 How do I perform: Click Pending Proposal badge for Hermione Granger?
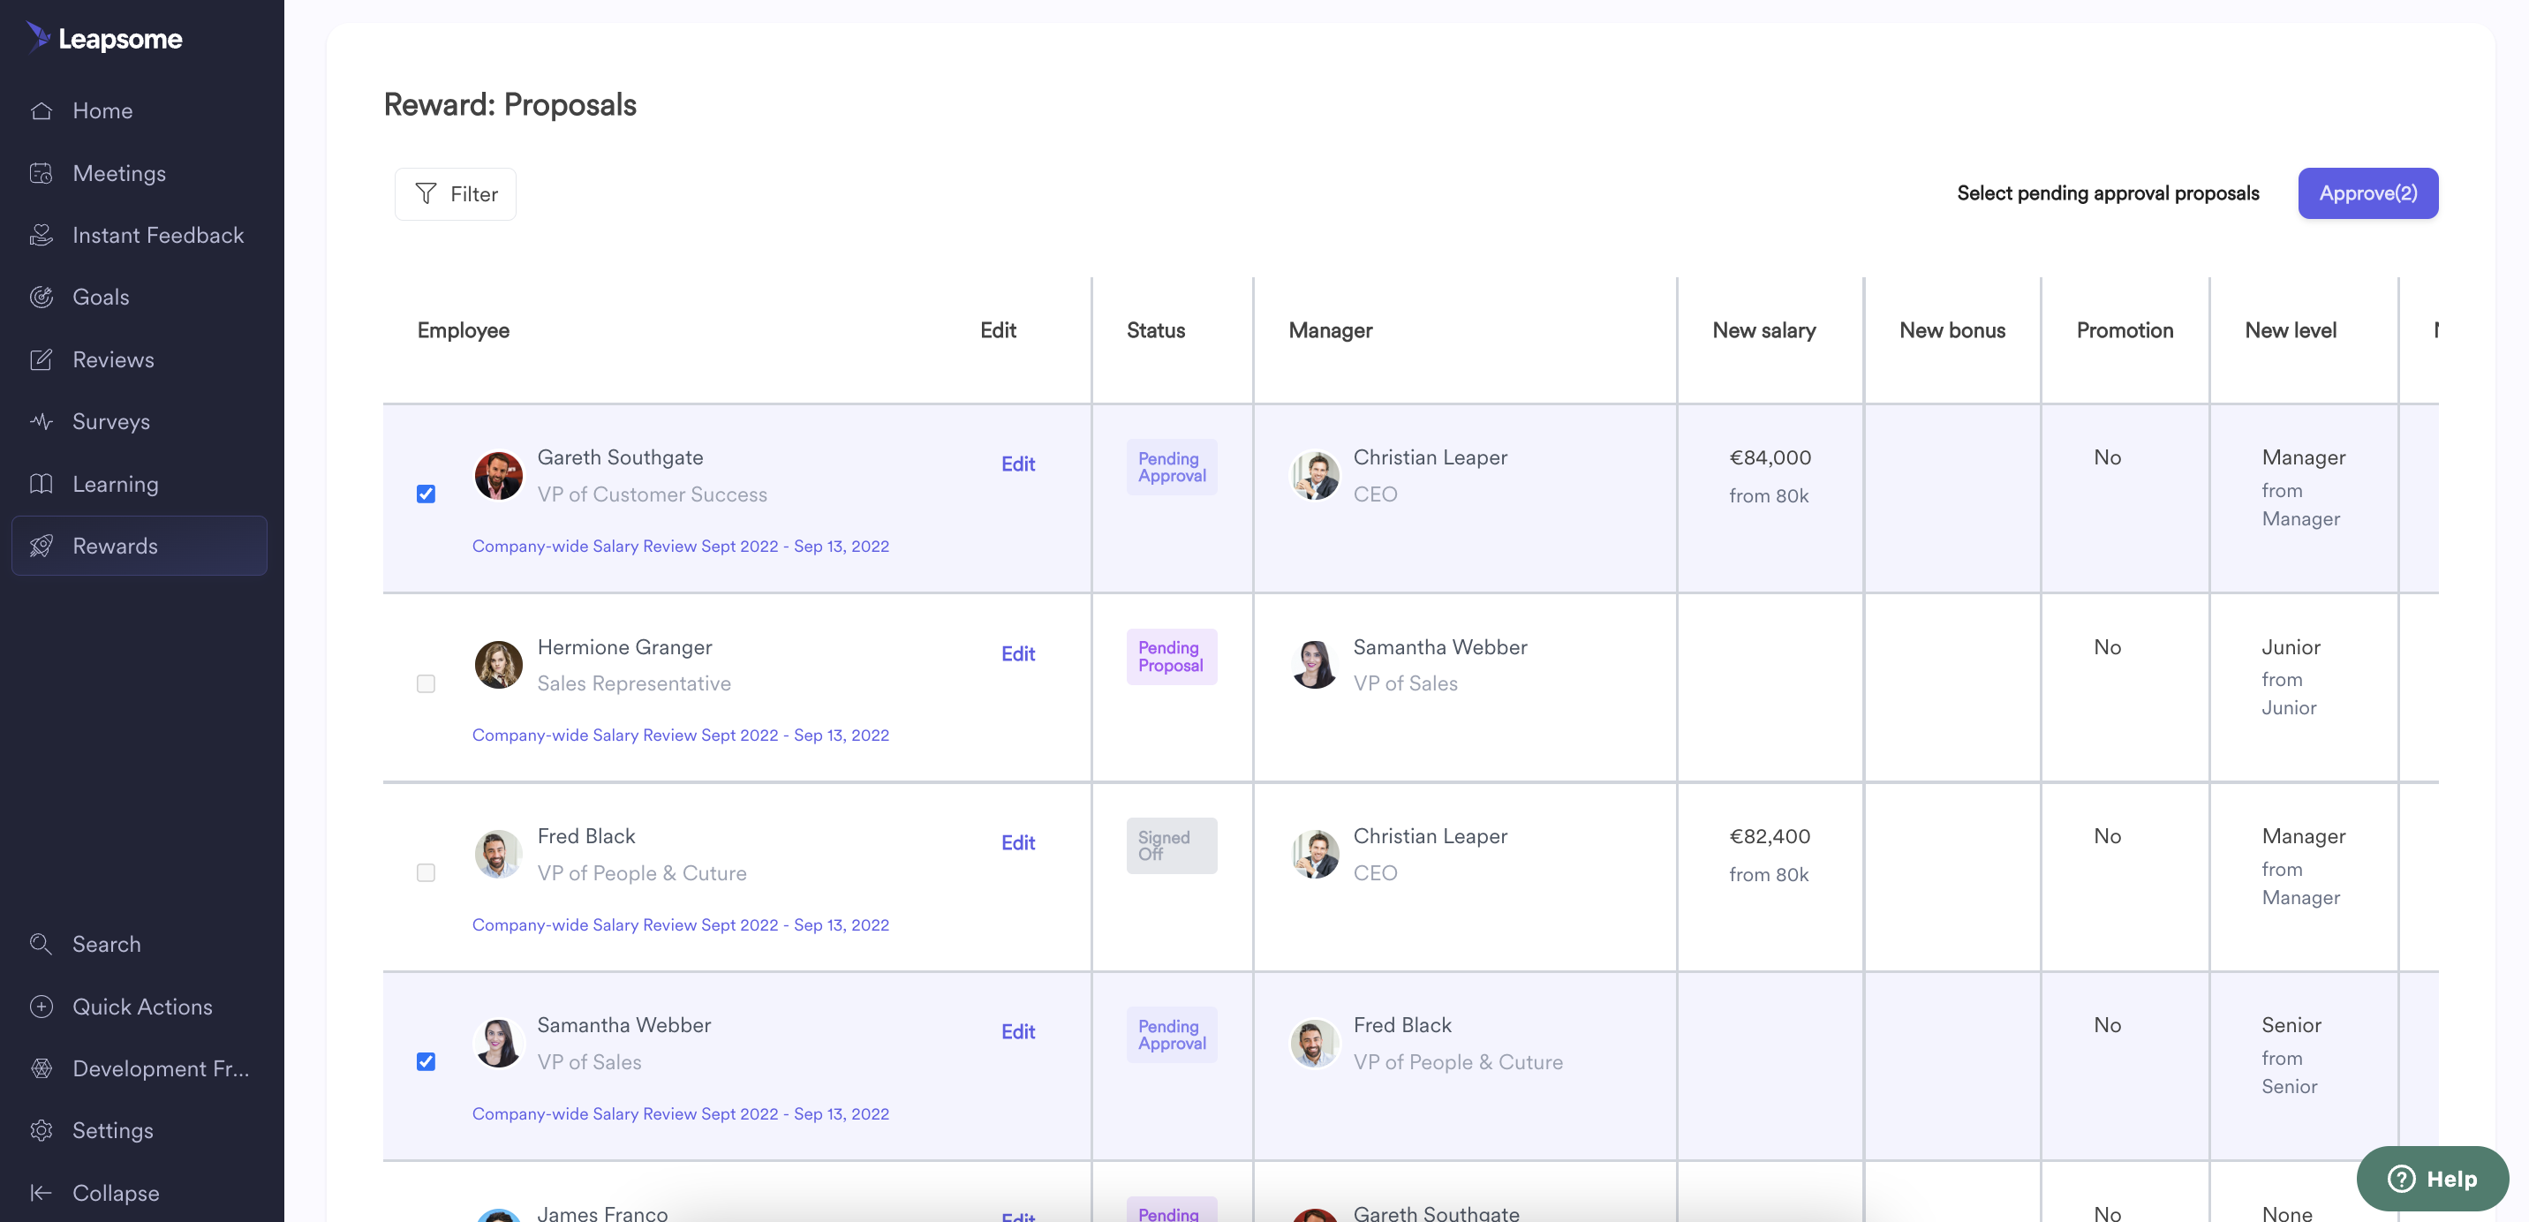pos(1171,657)
